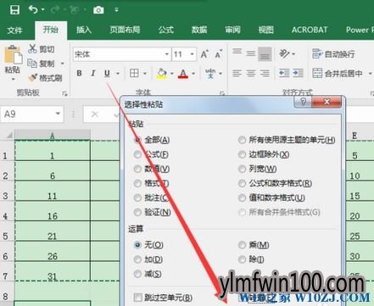The image size is (374, 306).
Task: Toggle italic formatting
Action: coord(93,73)
